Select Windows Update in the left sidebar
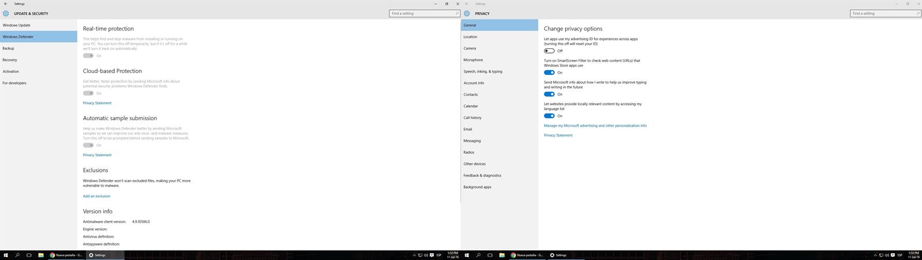 (x=17, y=25)
